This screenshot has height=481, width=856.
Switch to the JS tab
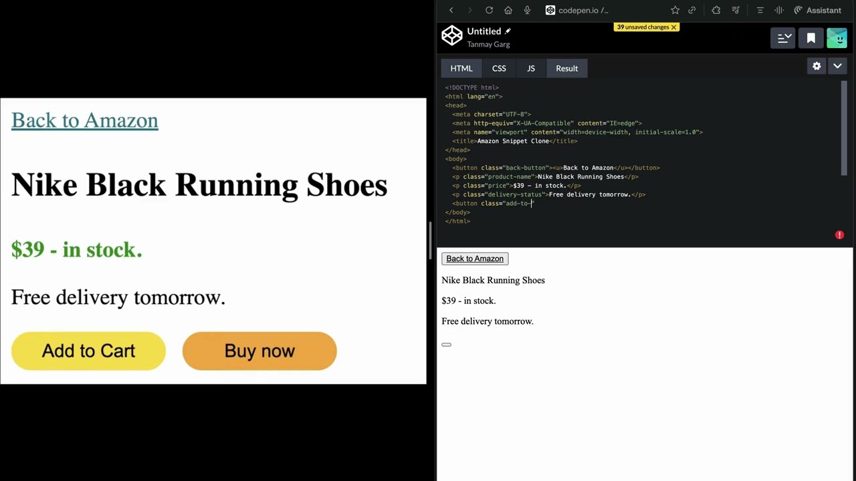(x=531, y=68)
